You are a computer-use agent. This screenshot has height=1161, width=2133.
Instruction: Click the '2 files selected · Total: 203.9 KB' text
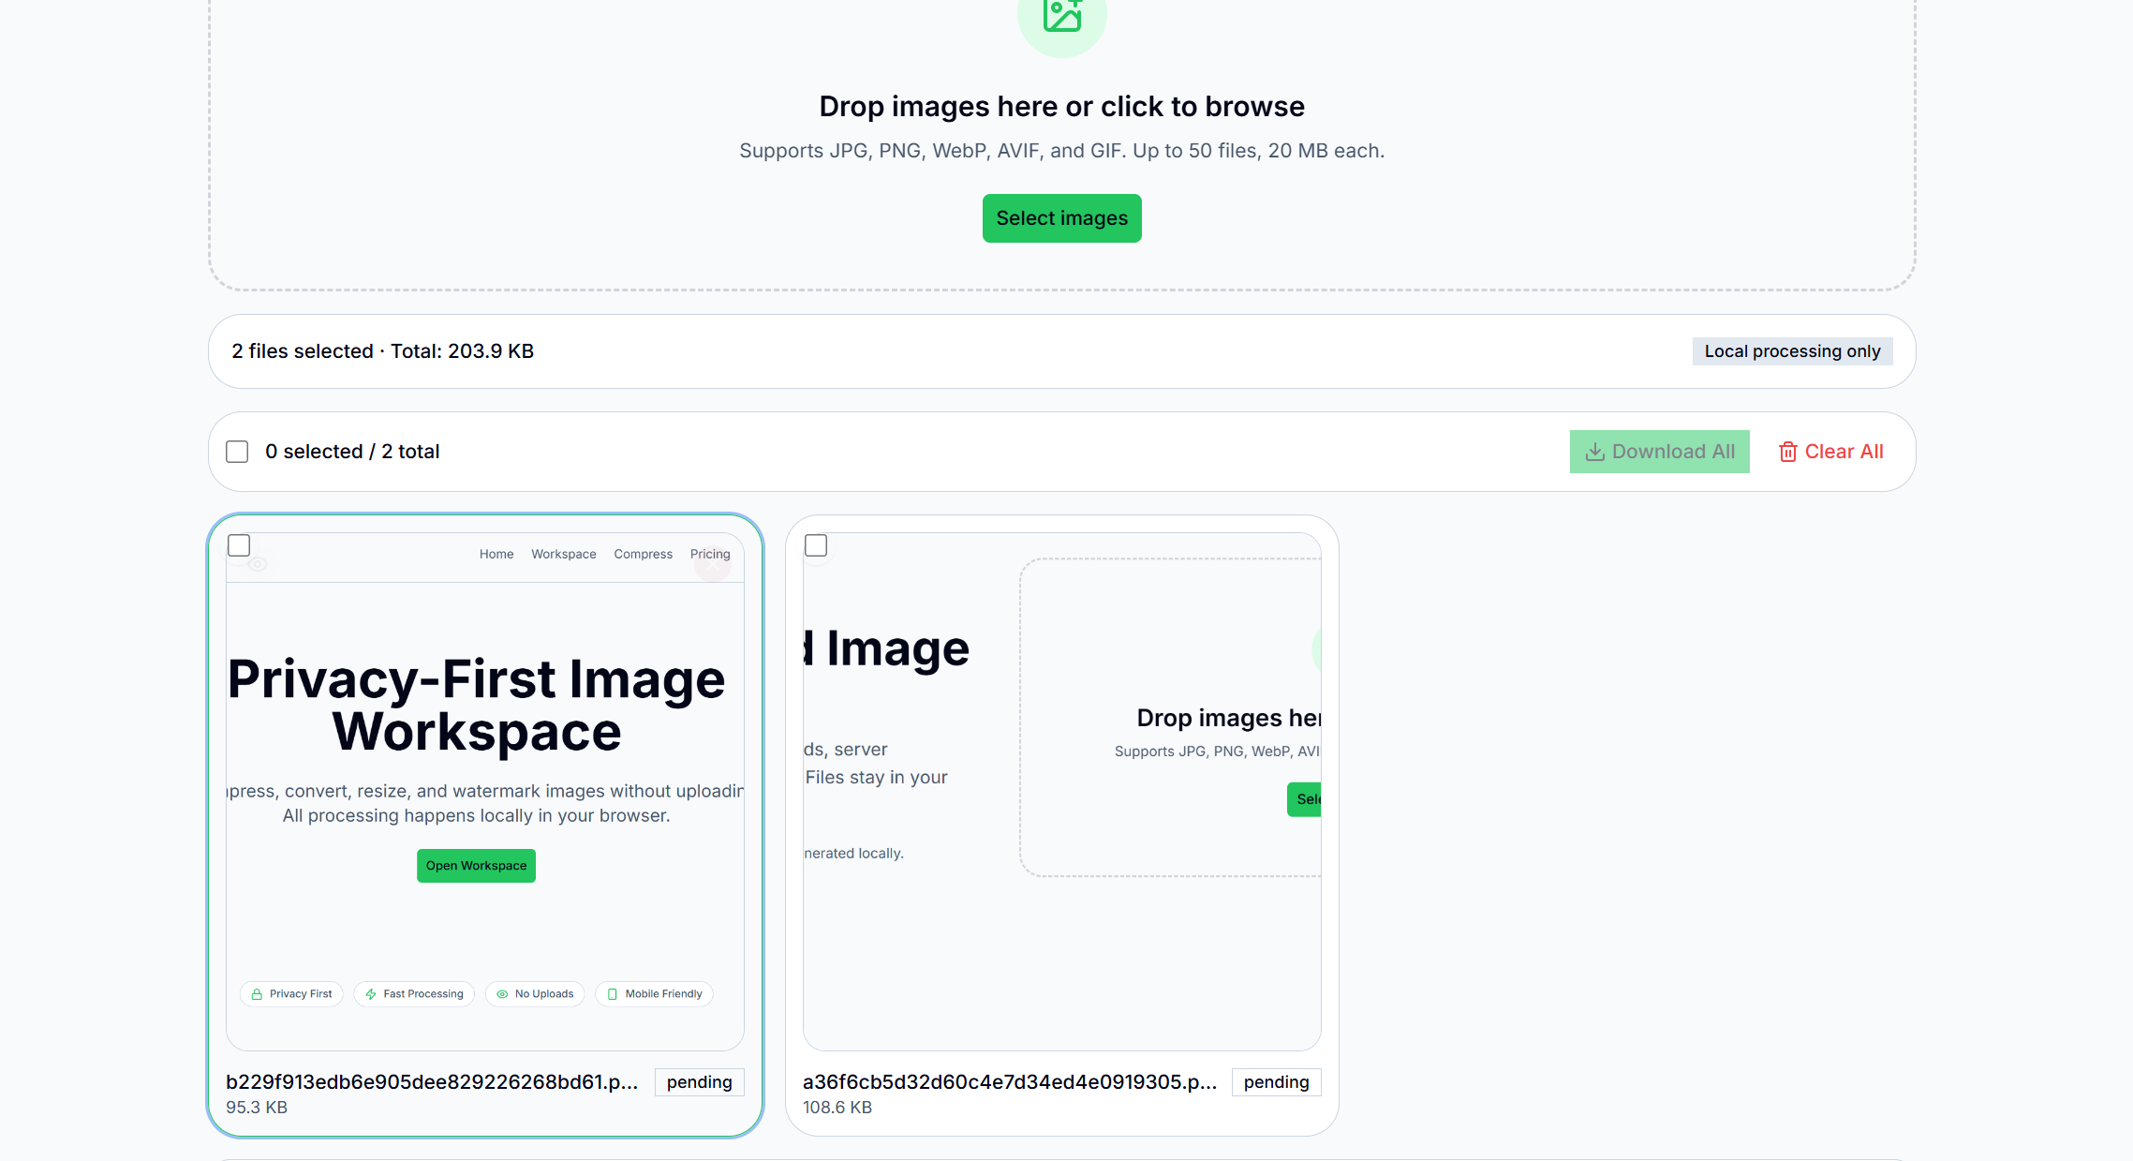coord(382,351)
